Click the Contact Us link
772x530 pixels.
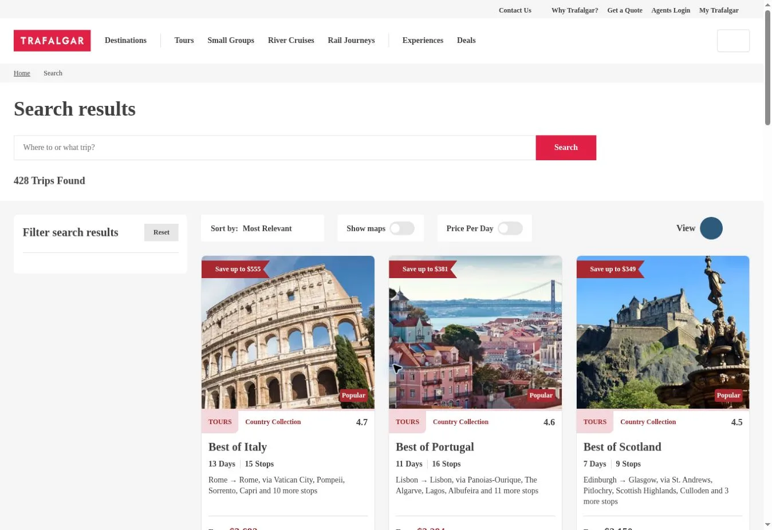click(515, 10)
